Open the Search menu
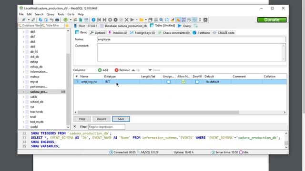This screenshot has height=171, width=305. coord(39,14)
